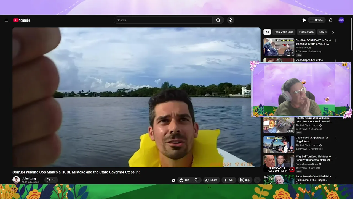Open Cop Forced to Apologize thumbnail
Viewport: 353px width, 199px height.
(x=279, y=144)
